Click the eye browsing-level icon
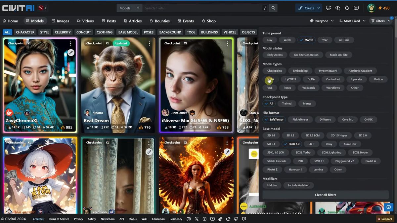 coord(337,8)
